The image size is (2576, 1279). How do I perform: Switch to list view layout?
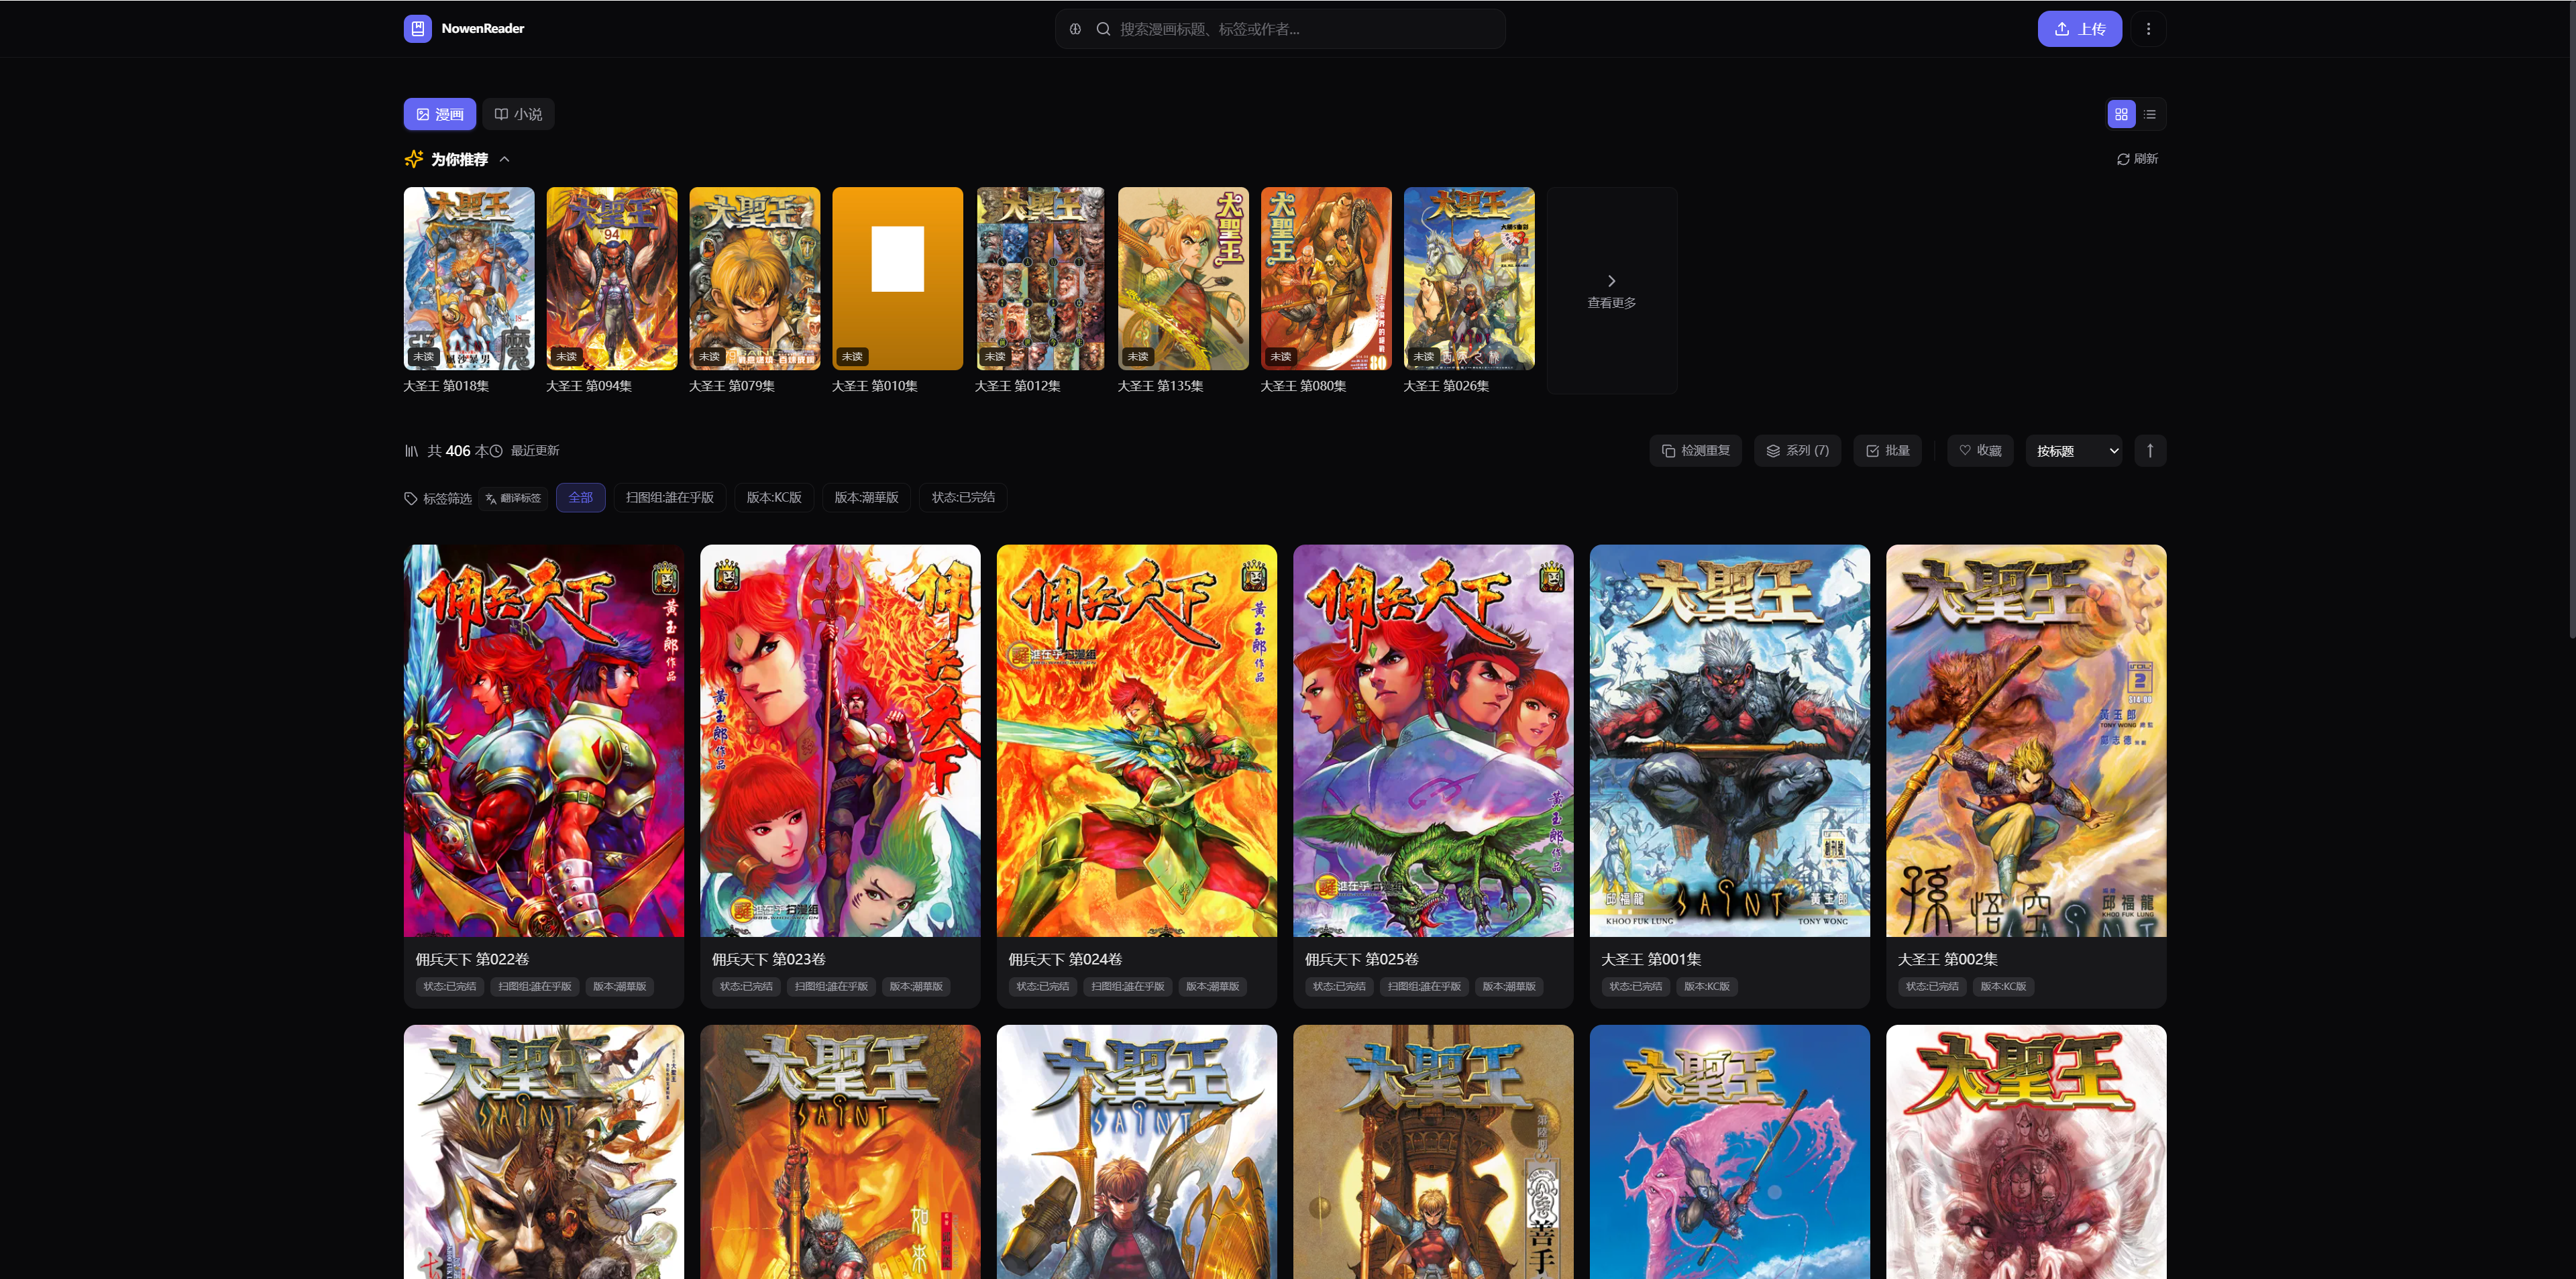(x=2150, y=114)
